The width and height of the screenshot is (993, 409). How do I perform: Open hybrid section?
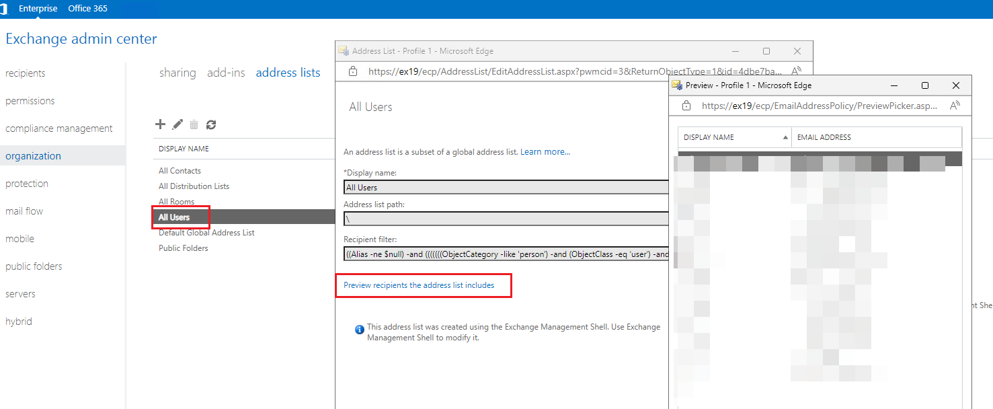pos(19,322)
